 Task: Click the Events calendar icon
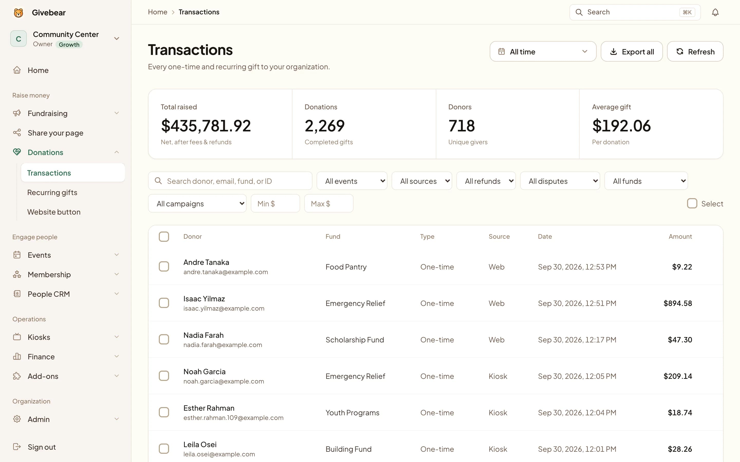tap(17, 255)
